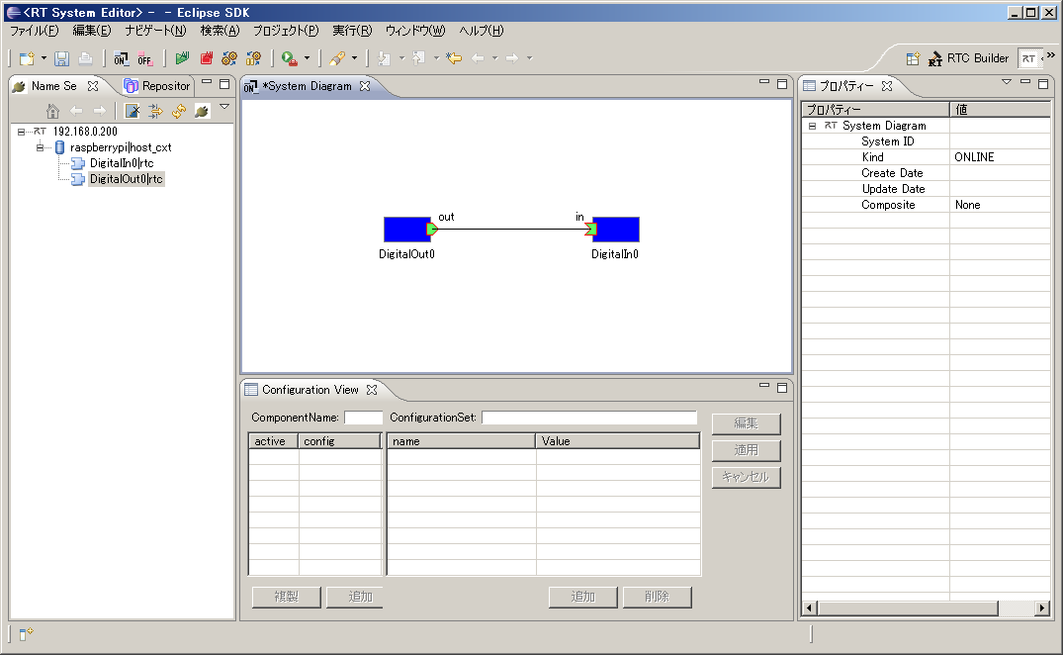The image size is (1063, 655).
Task: Click the ComponentName input field
Action: [x=363, y=418]
